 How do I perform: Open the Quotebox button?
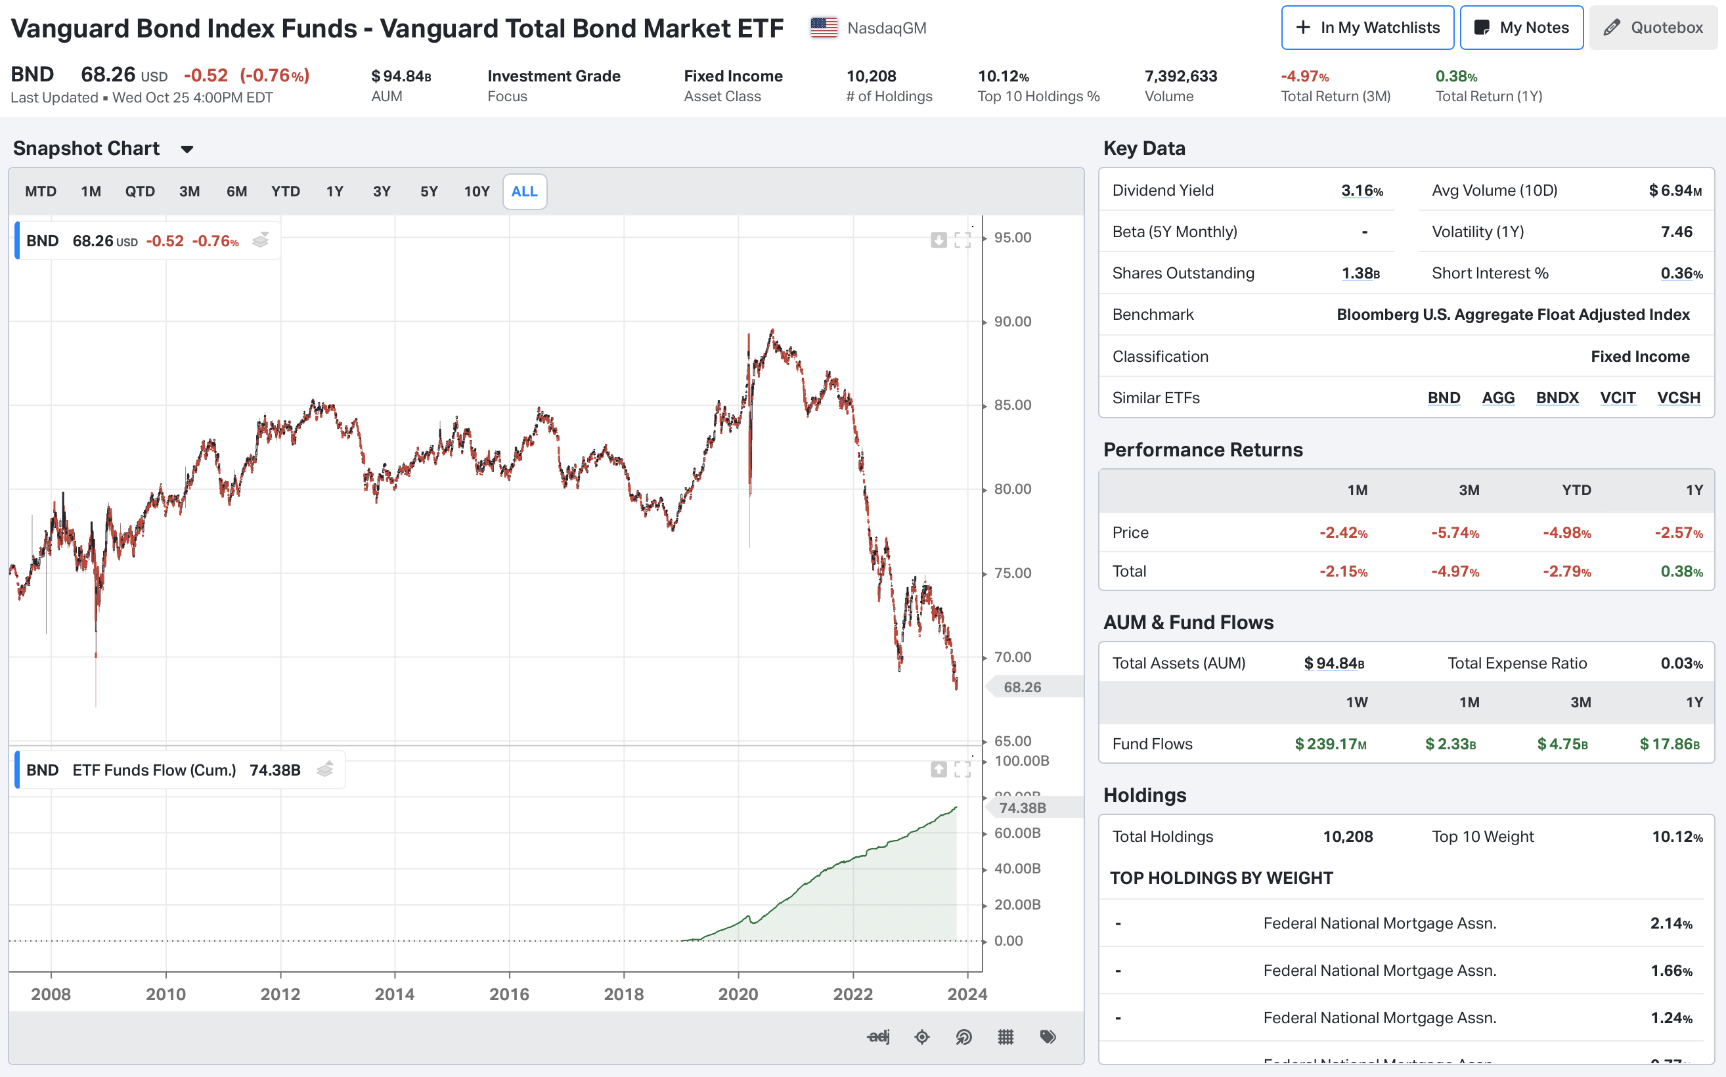[1652, 28]
